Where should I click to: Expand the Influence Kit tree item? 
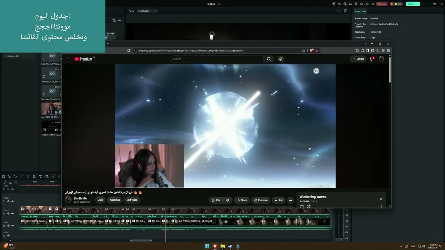coord(5,56)
